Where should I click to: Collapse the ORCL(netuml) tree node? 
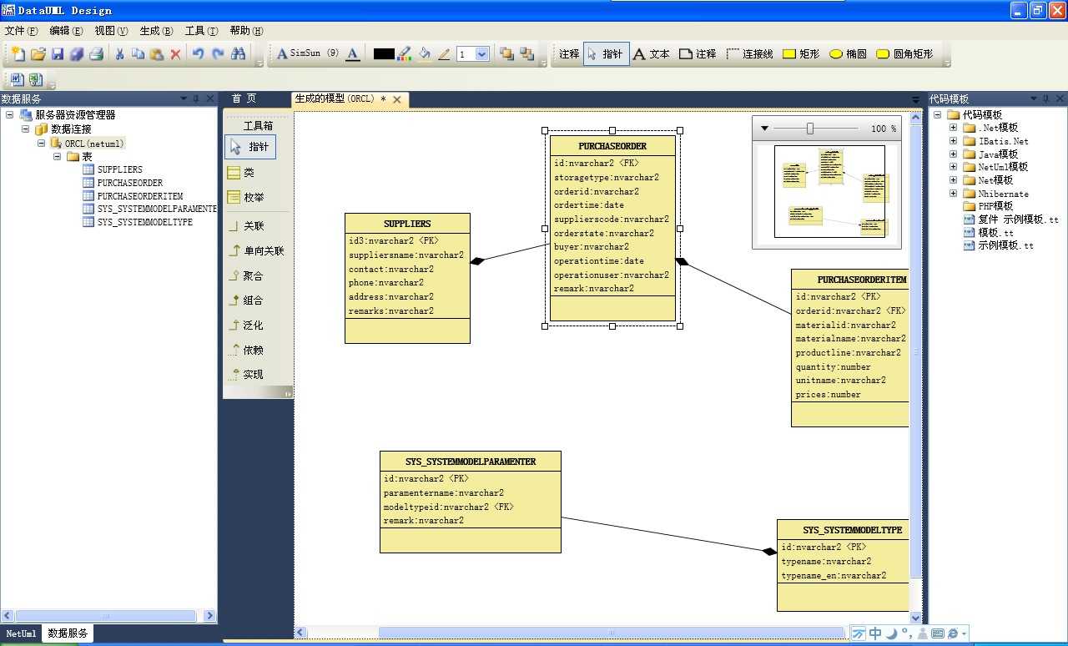42,144
